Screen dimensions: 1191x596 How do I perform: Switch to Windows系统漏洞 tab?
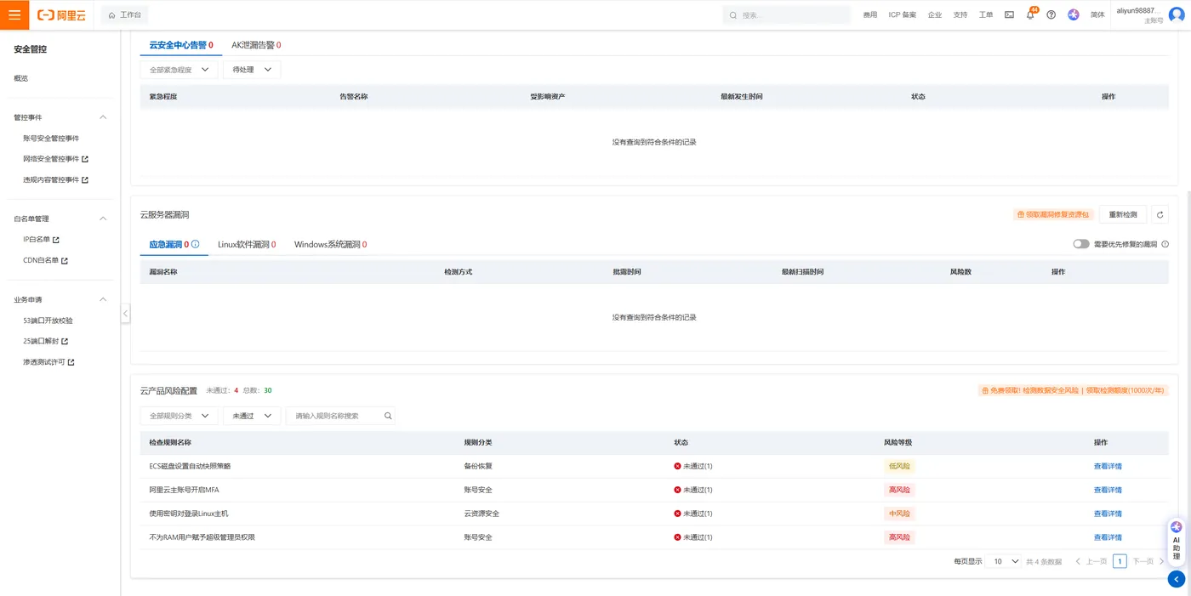[x=330, y=244]
